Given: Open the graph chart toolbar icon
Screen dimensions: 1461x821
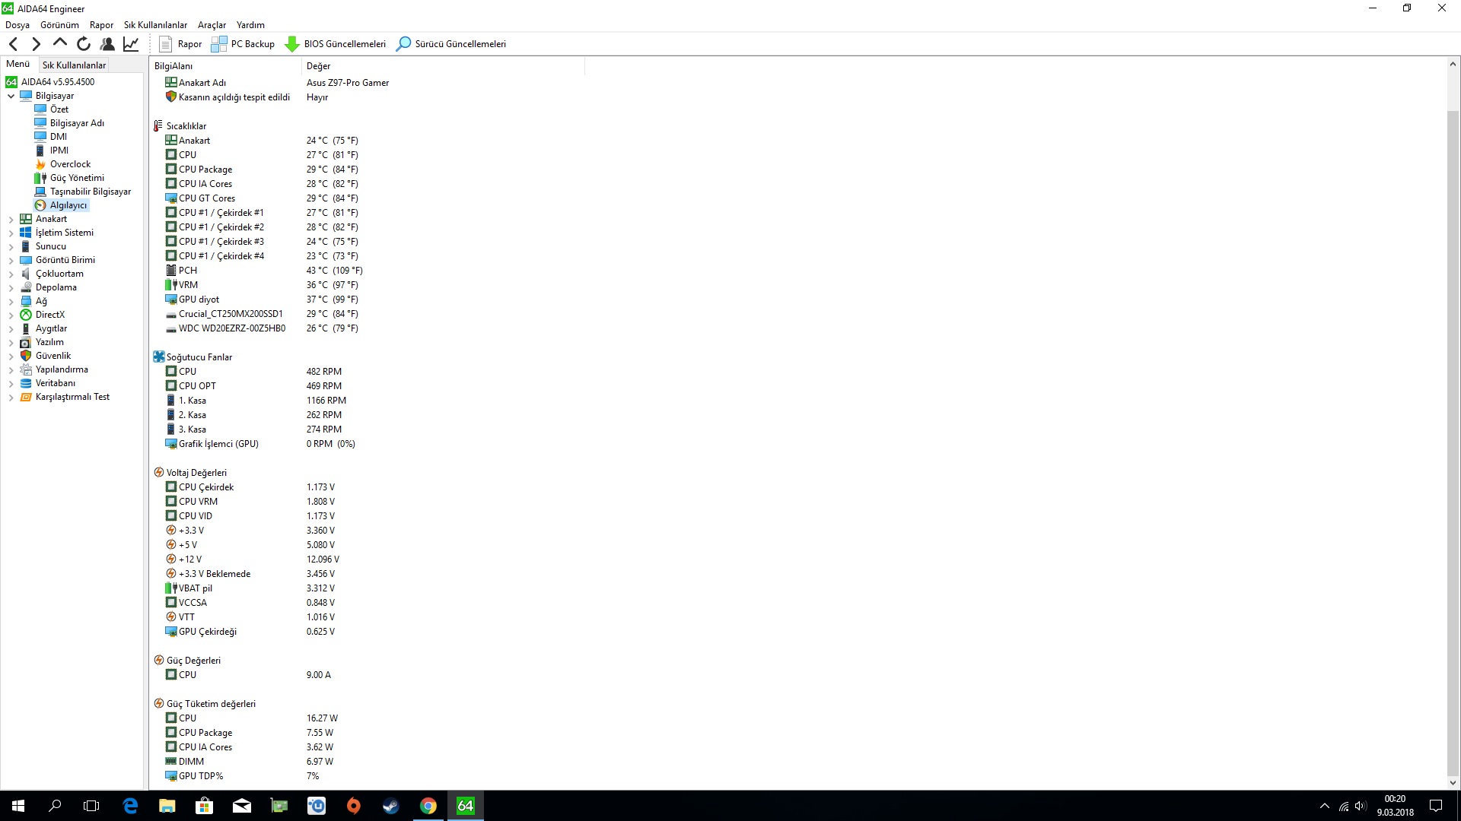Looking at the screenshot, I should pos(131,44).
